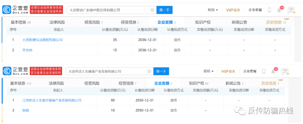This screenshot has height=124, width=303.
Task: Switch to 法律风险 tab in upper page
Action: coord(57,22)
